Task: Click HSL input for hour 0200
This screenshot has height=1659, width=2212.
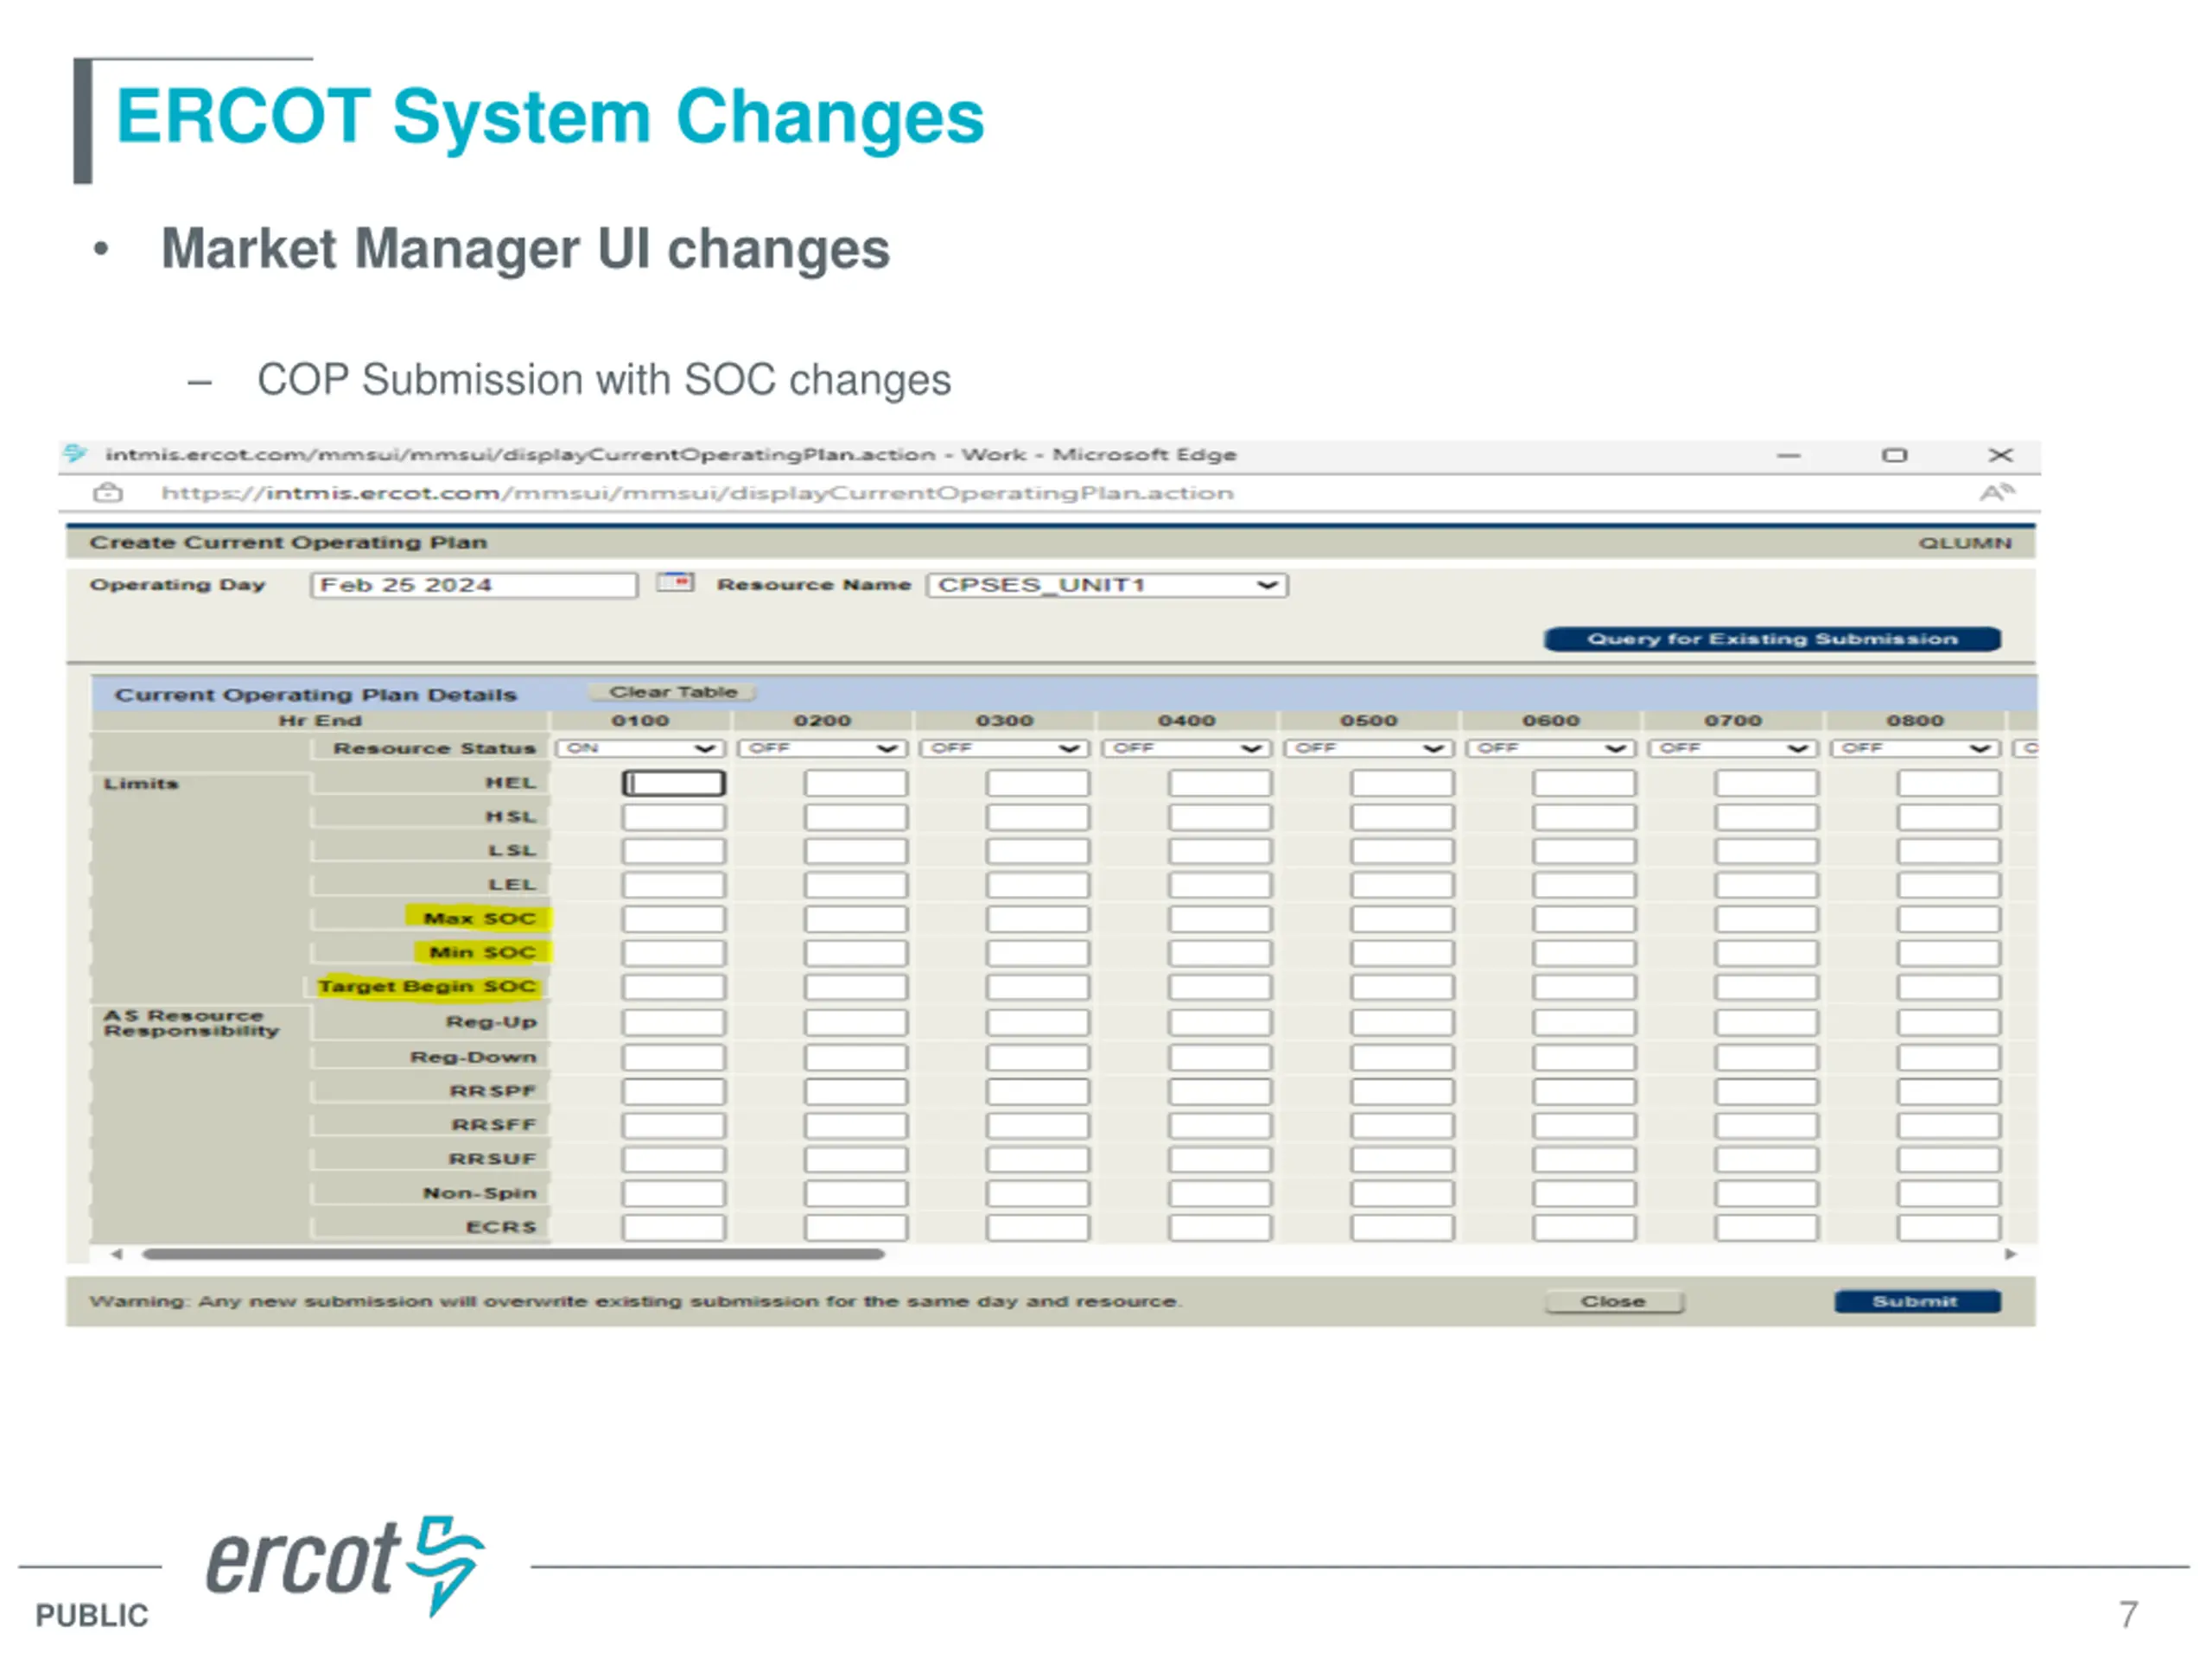Action: click(x=855, y=817)
